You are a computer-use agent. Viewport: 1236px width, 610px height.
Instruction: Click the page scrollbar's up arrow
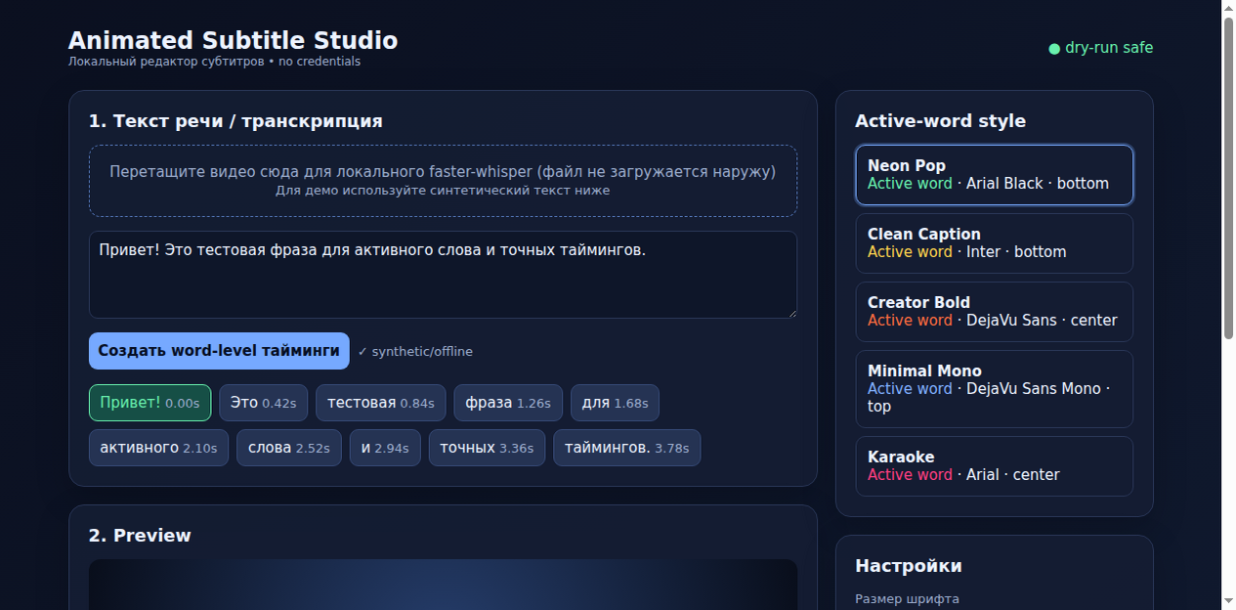tap(1229, 8)
